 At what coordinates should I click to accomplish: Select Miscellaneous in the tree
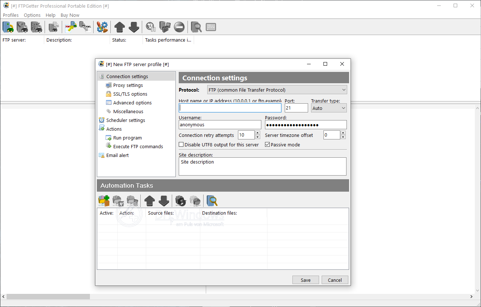point(128,111)
